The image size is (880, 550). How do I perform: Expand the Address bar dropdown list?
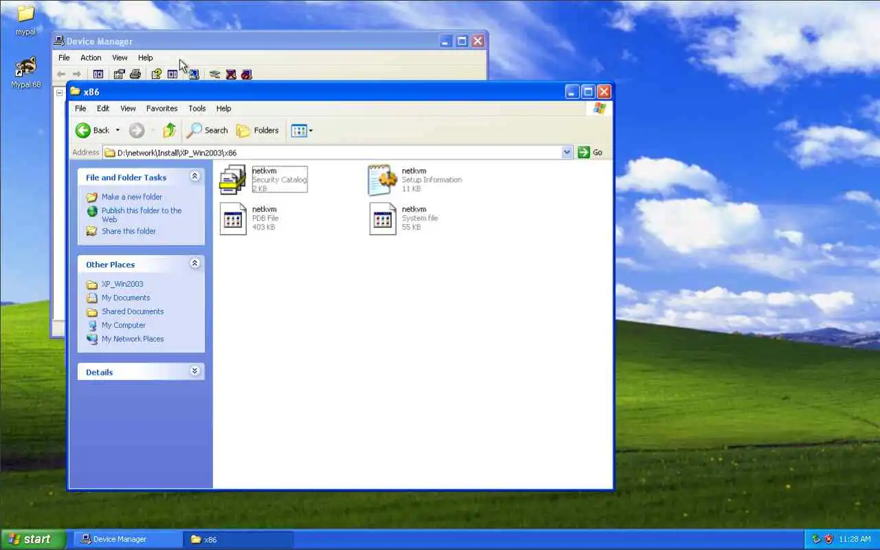(567, 153)
